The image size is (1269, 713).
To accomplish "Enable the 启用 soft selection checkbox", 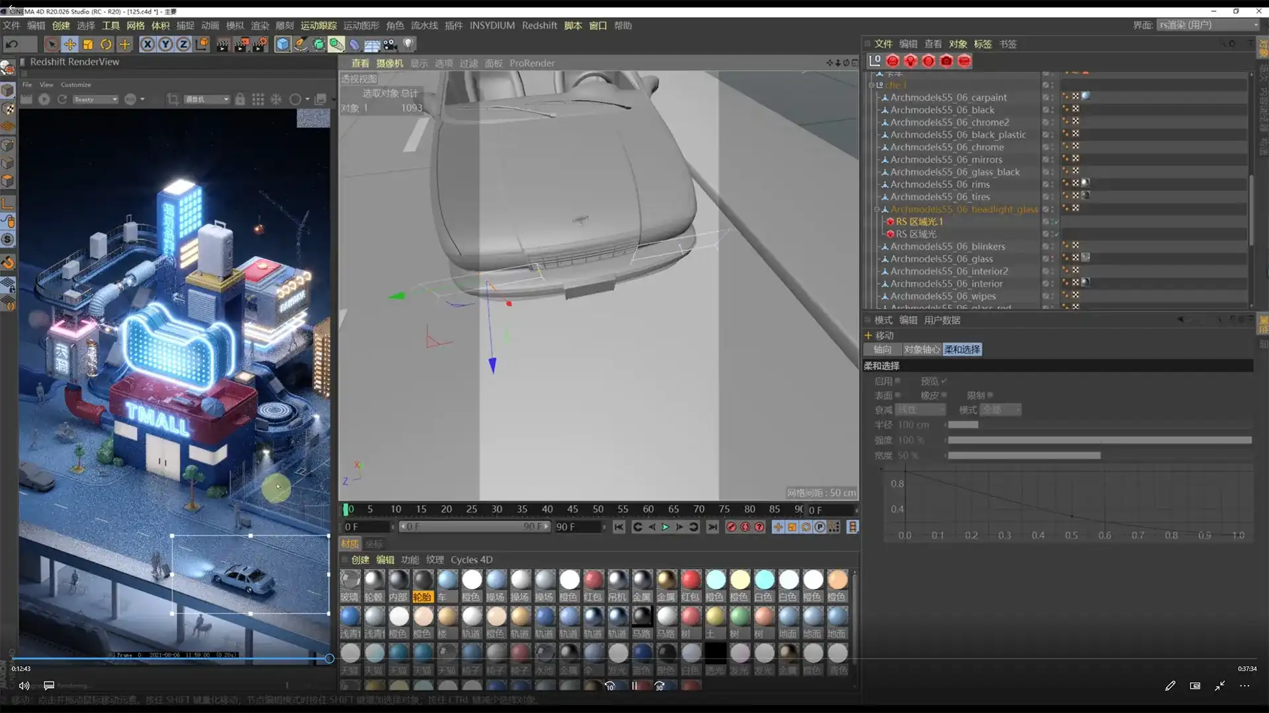I will coord(898,381).
